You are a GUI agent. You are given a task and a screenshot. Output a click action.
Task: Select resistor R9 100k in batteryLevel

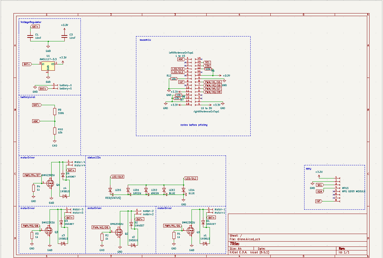[54, 111]
